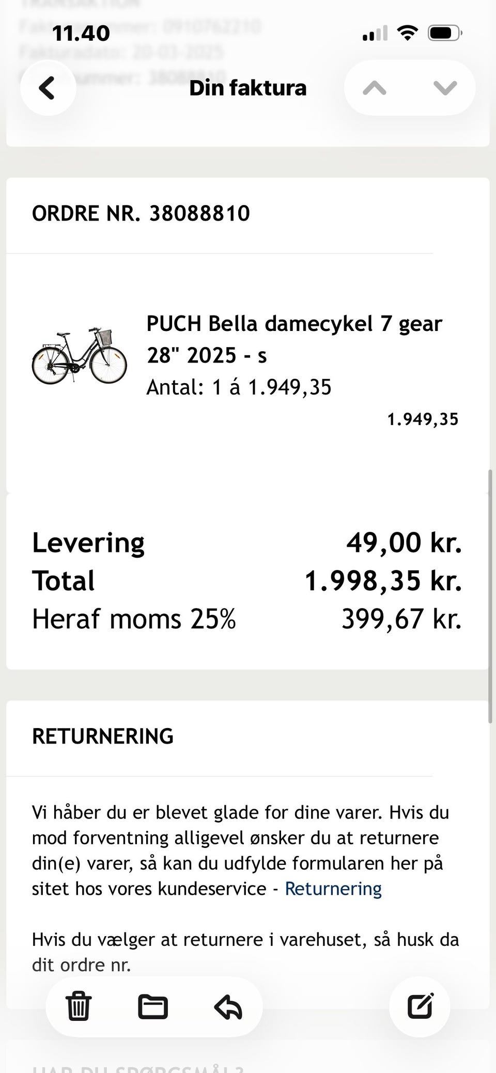Tap the PUCH Bella bicycle thumbnail

pyautogui.click(x=80, y=356)
